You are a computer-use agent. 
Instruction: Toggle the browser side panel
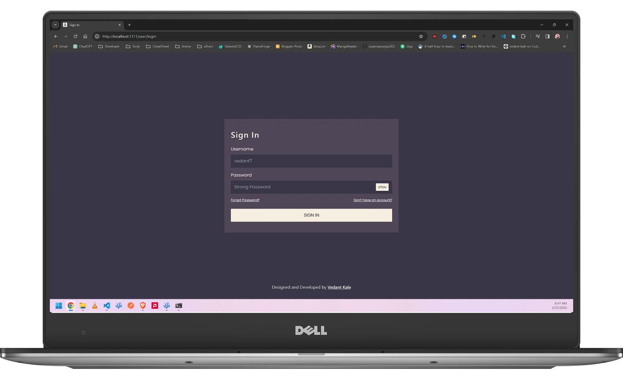coord(547,36)
